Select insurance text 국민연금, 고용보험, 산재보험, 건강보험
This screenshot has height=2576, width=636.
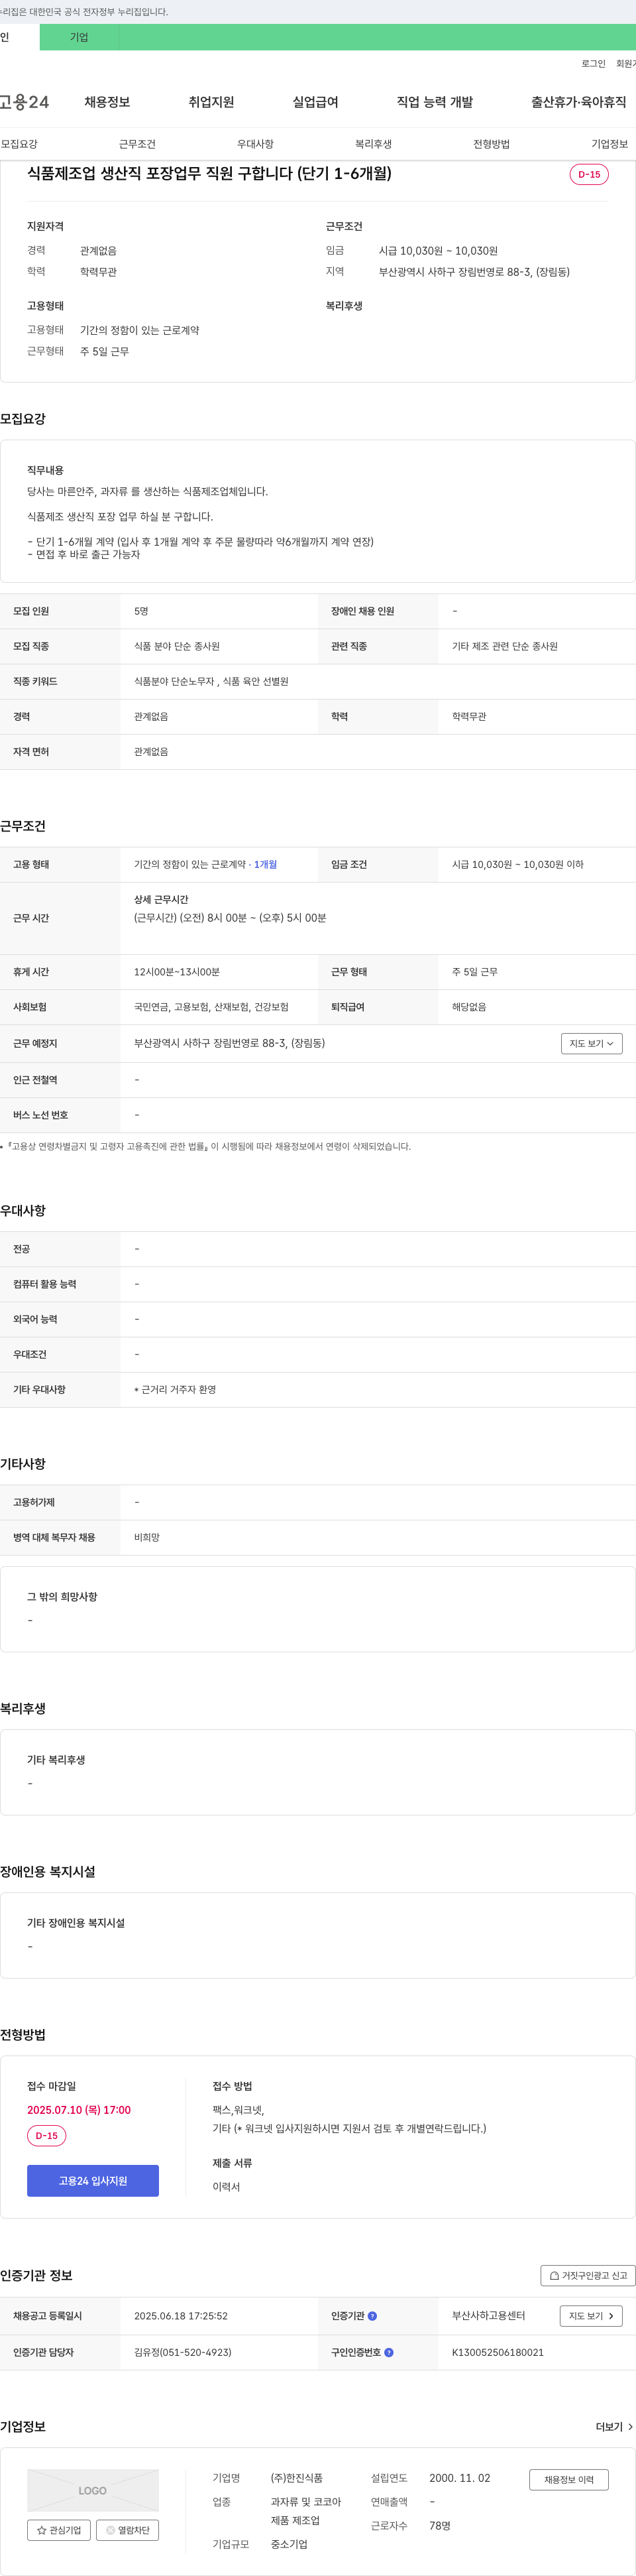coord(211,1007)
